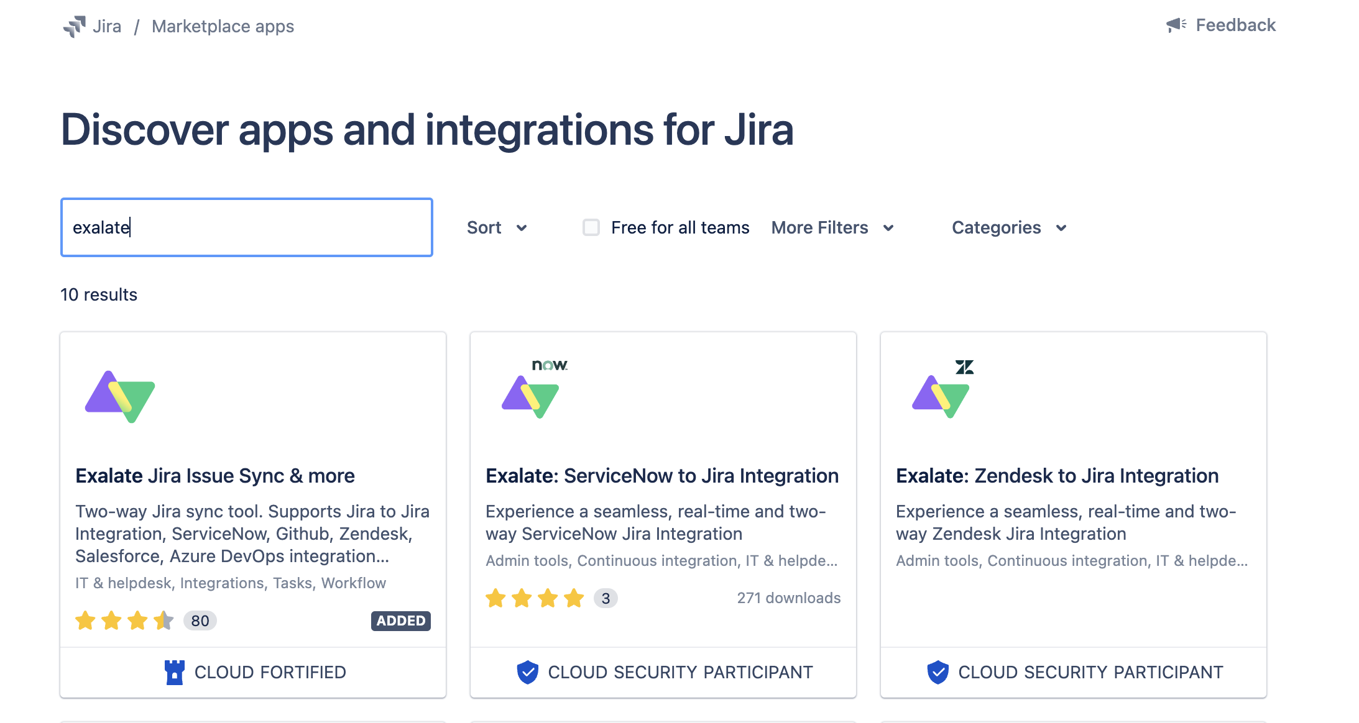Click the Cloud Fortified badge icon
The height and width of the screenshot is (723, 1359).
point(170,672)
